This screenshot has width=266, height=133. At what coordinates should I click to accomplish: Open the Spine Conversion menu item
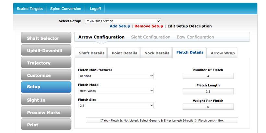pos(66,9)
